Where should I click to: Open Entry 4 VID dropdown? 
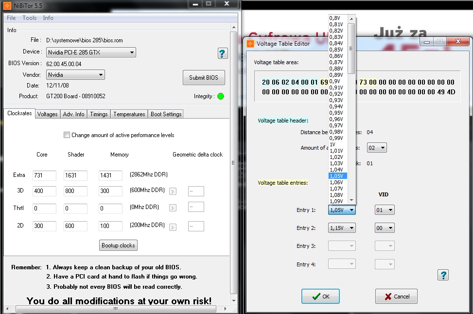385,264
